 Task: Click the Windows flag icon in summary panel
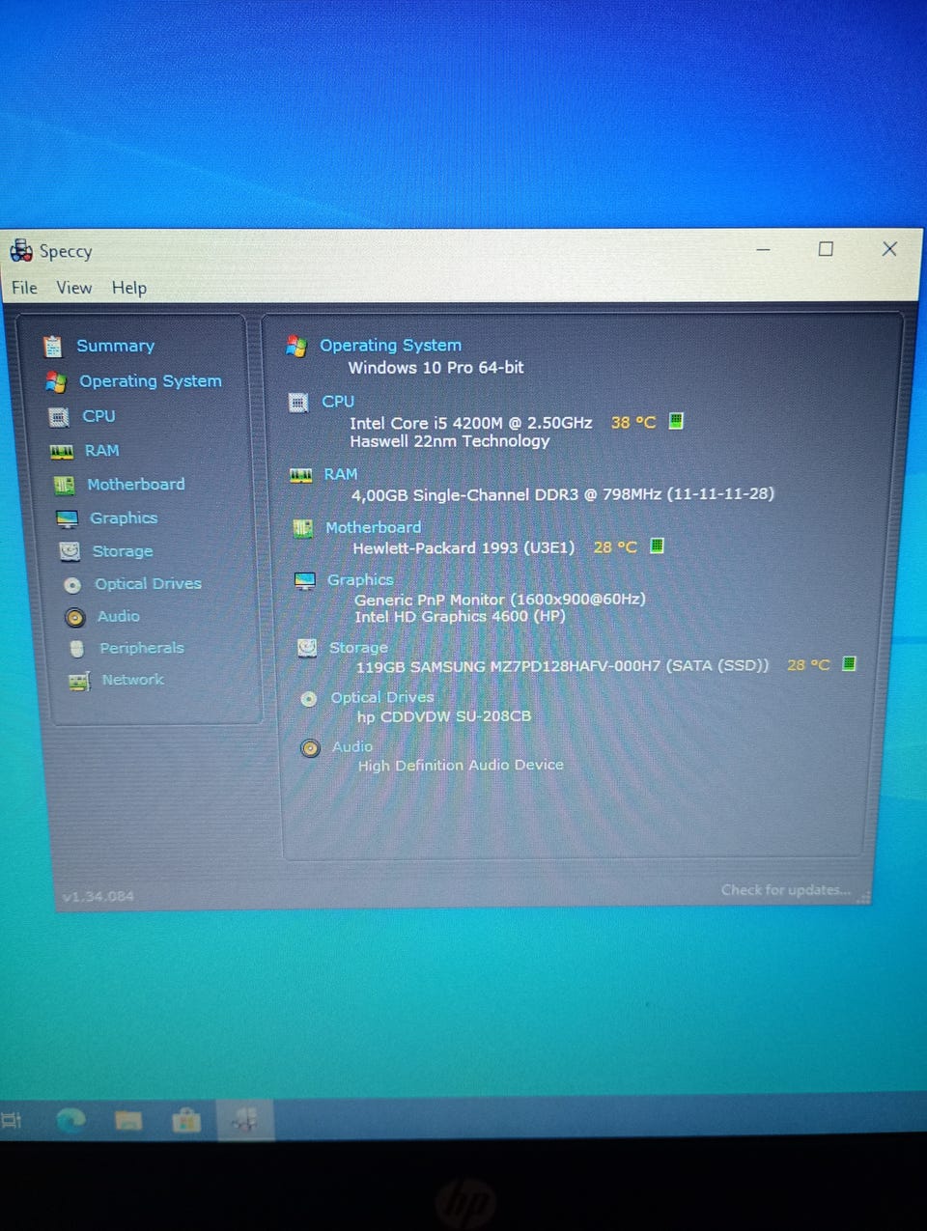pyautogui.click(x=296, y=346)
